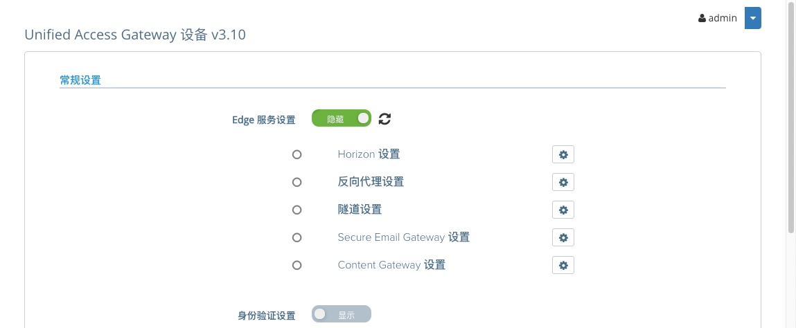Image resolution: width=796 pixels, height=328 pixels.
Task: Click the Horizon 设置 status circle
Action: [x=297, y=154]
